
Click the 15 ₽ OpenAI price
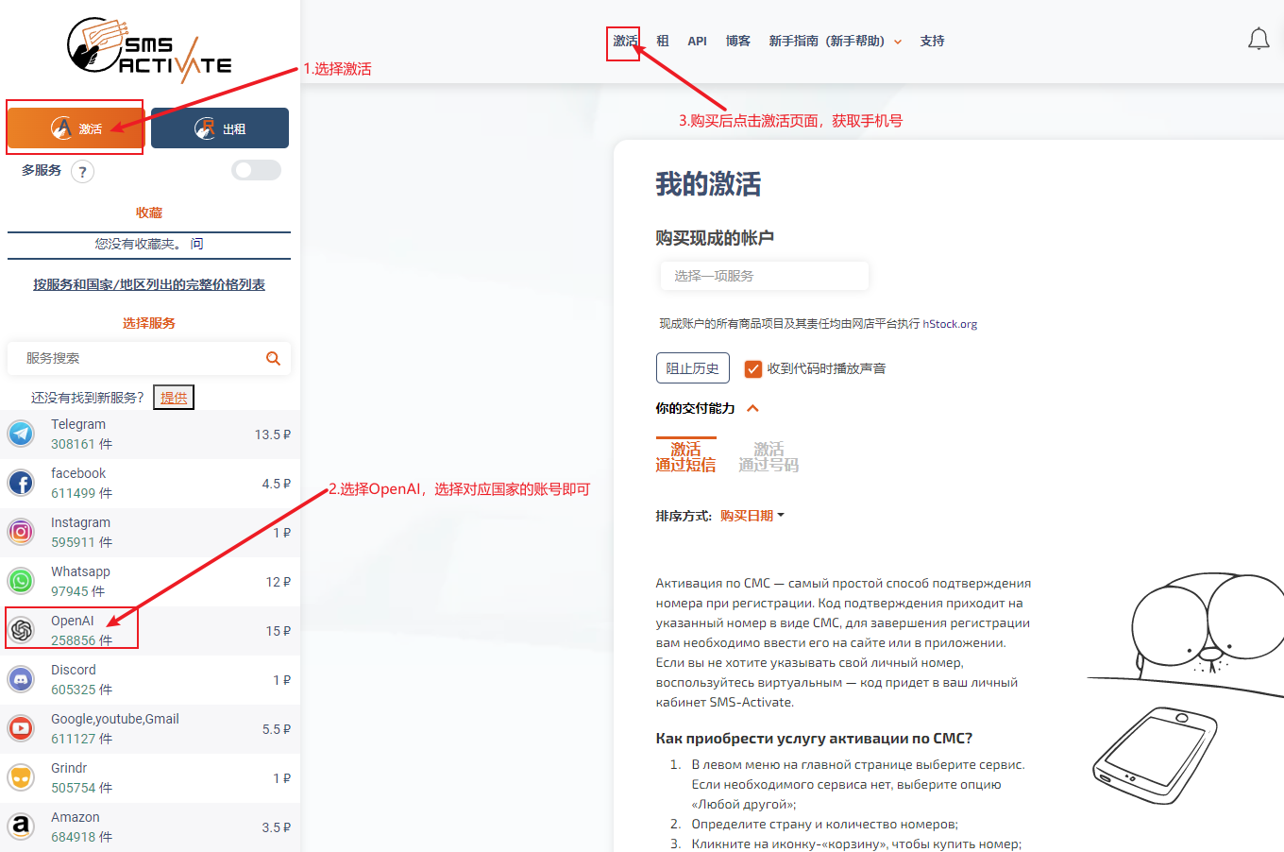279,631
